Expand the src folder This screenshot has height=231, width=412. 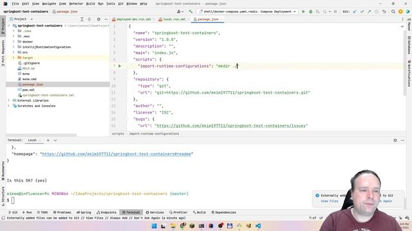(14, 53)
